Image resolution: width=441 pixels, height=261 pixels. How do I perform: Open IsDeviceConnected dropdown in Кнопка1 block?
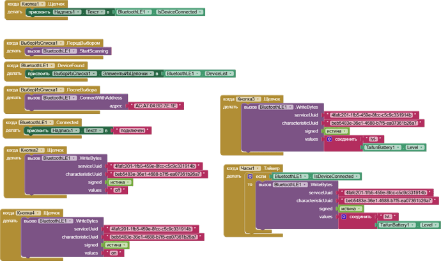pyautogui.click(x=180, y=12)
